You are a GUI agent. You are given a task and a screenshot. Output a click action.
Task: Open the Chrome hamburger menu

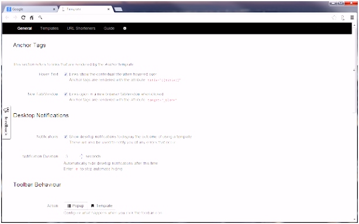(x=352, y=17)
